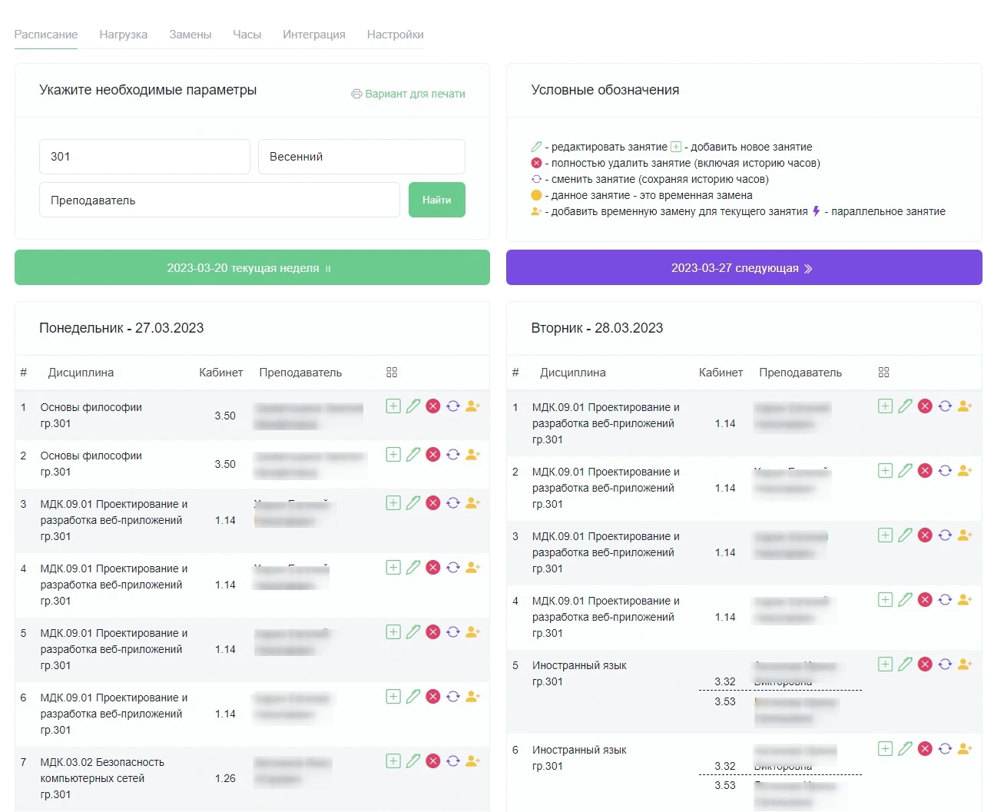Delete Monday lesson 1 Основы философии
Viewport: 994px width, 812px height.
(x=433, y=406)
